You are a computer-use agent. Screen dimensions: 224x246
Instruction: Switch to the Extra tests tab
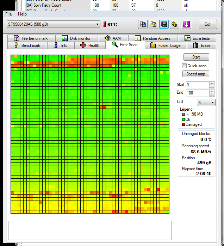pos(197,38)
